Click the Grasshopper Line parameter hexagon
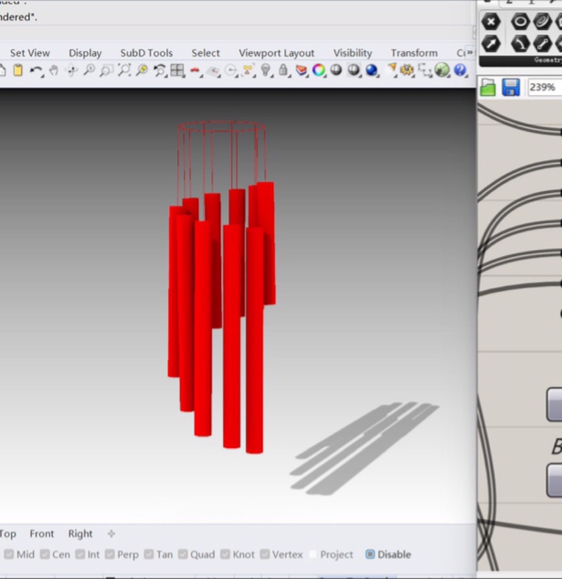 (543, 44)
